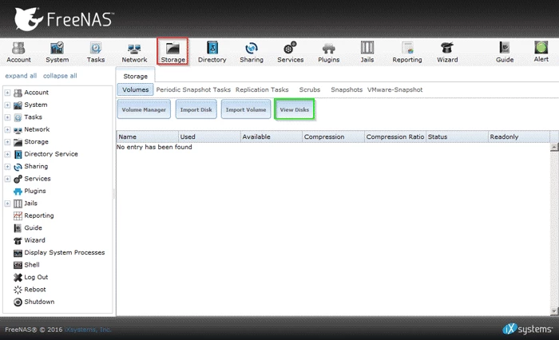Choose Log Out in the sidebar
Viewport: 559px width, 340px height.
(30, 277)
